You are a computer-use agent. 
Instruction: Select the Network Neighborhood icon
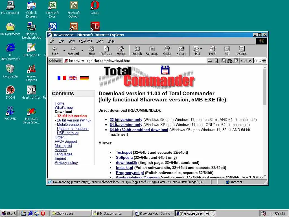pyautogui.click(x=32, y=31)
